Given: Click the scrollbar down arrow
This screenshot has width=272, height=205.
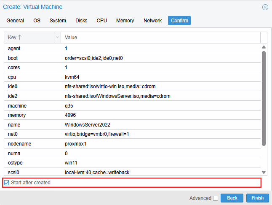Looking at the screenshot, I should (264, 172).
